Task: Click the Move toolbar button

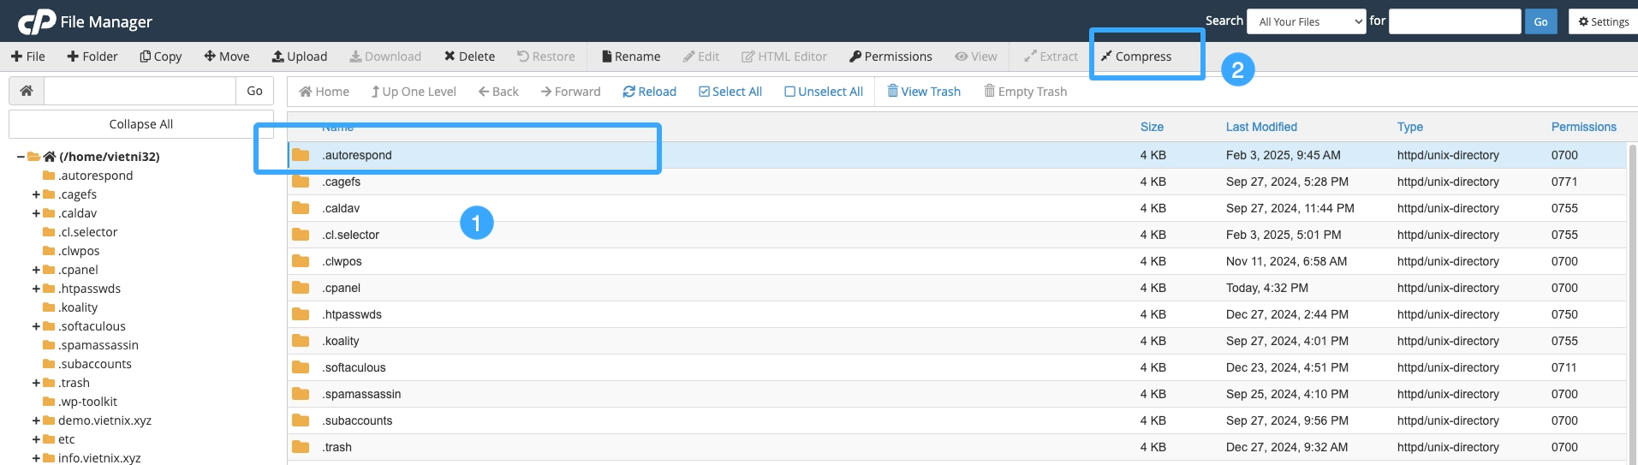Action: [x=227, y=57]
